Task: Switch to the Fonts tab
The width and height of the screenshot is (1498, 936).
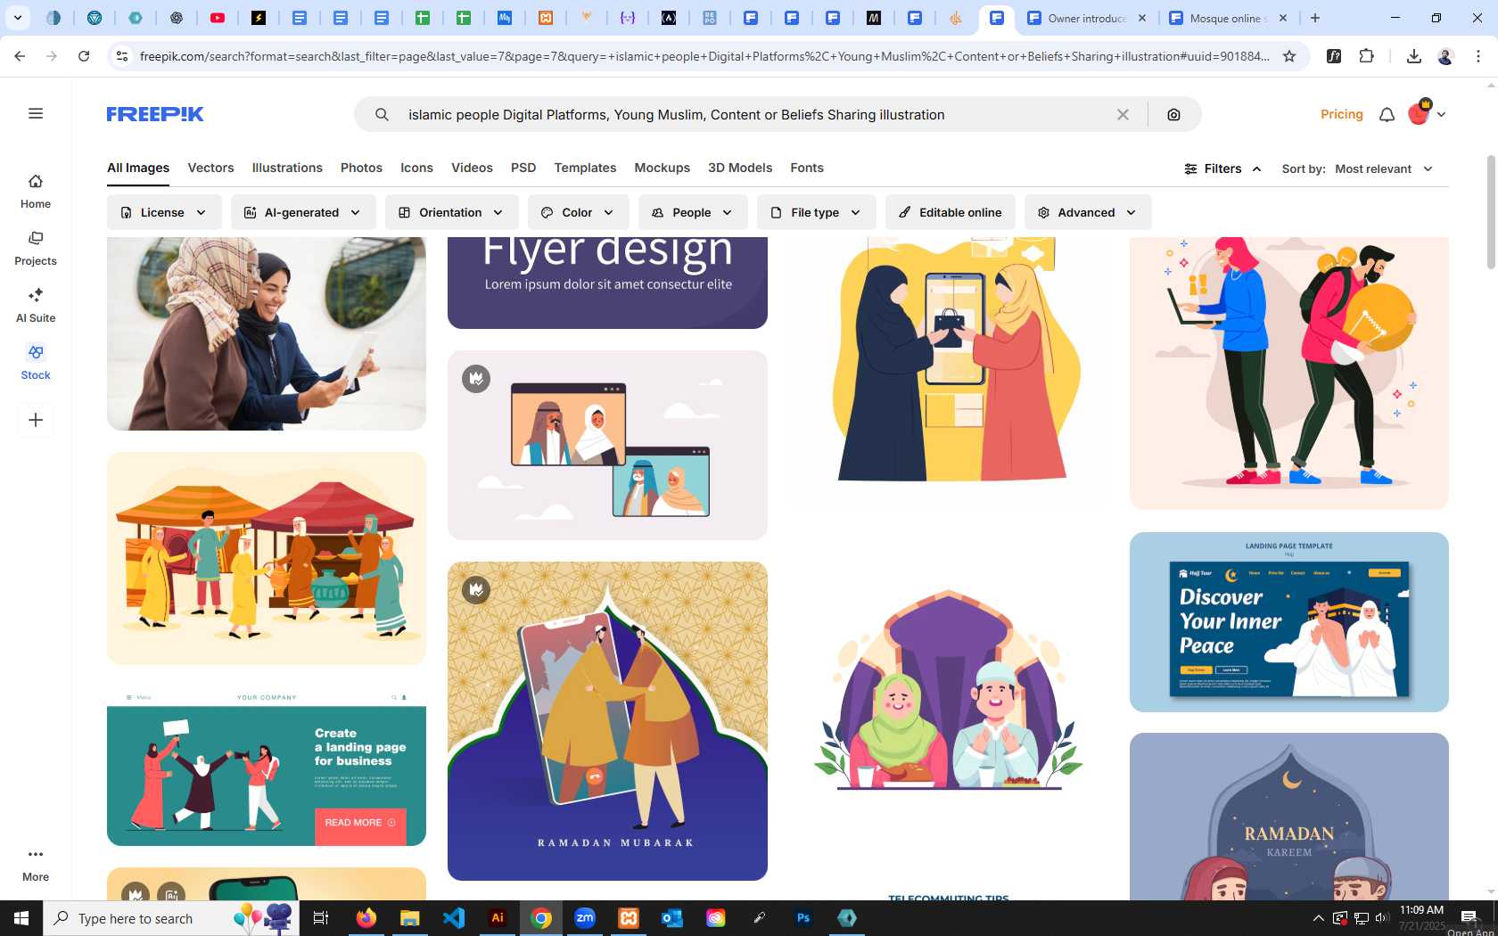Action: point(807,168)
